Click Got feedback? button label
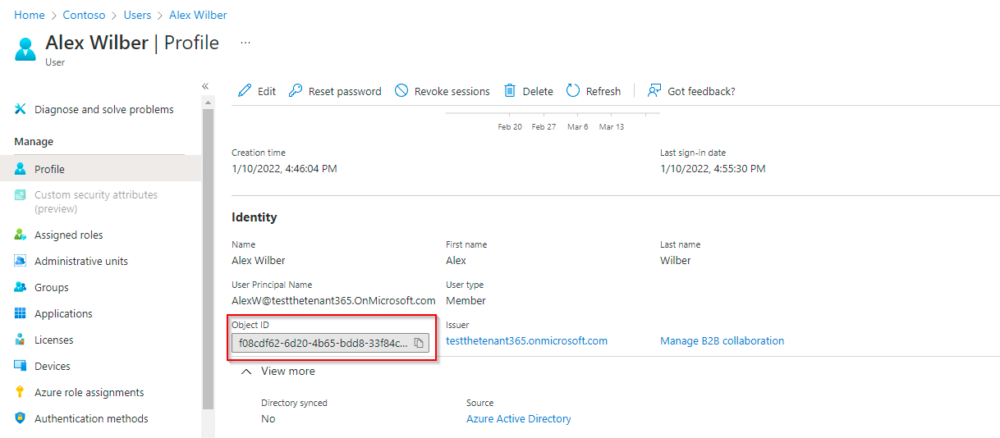This screenshot has width=1000, height=438. point(701,91)
